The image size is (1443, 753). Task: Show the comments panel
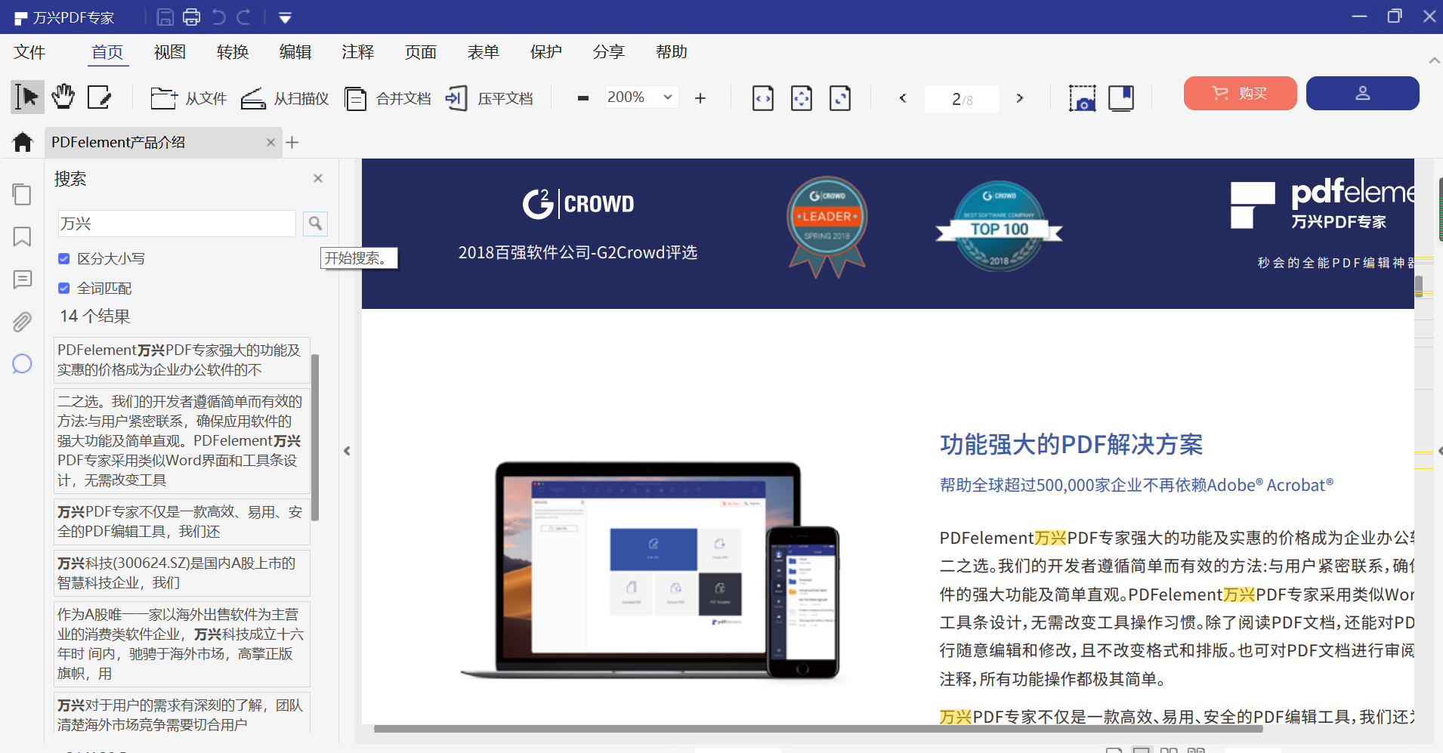[x=22, y=279]
